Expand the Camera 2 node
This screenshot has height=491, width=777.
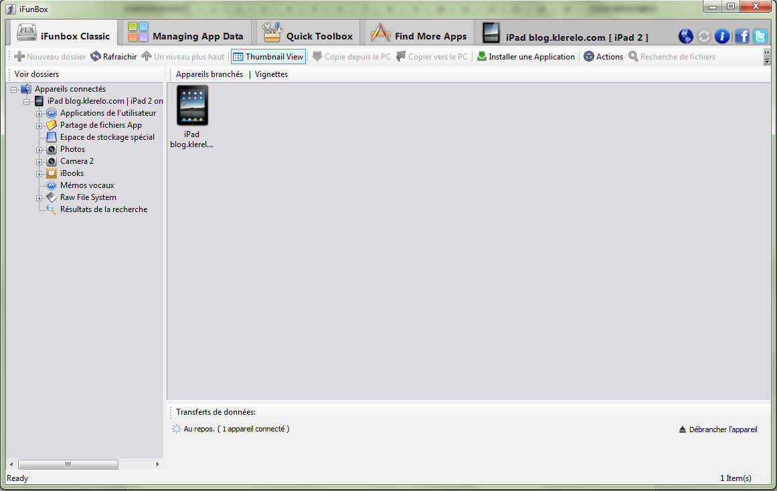click(39, 161)
